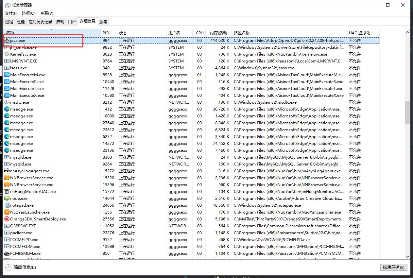The width and height of the screenshot is (413, 278).
Task: Click the MainExecuteT.exe cloud icon
Action: click(7, 89)
